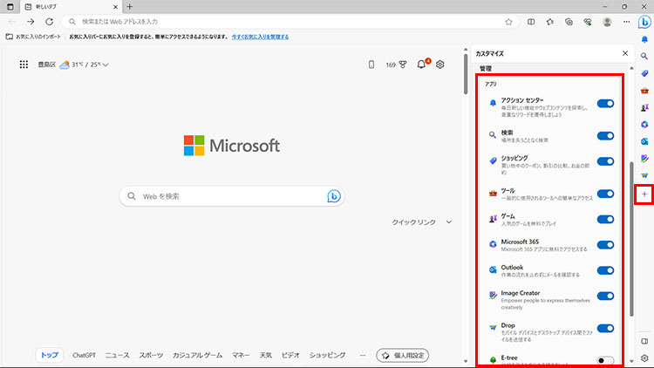The width and height of the screenshot is (654, 368).
Task: Open page settings gear next to notifications
Action: (440, 65)
